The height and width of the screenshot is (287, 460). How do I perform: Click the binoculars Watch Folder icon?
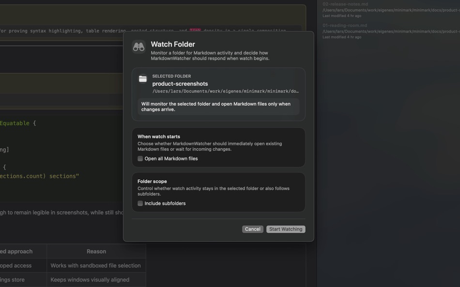tap(138, 46)
